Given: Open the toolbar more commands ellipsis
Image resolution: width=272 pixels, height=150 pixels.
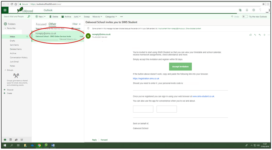Looking at the screenshot, I should point(122,17).
